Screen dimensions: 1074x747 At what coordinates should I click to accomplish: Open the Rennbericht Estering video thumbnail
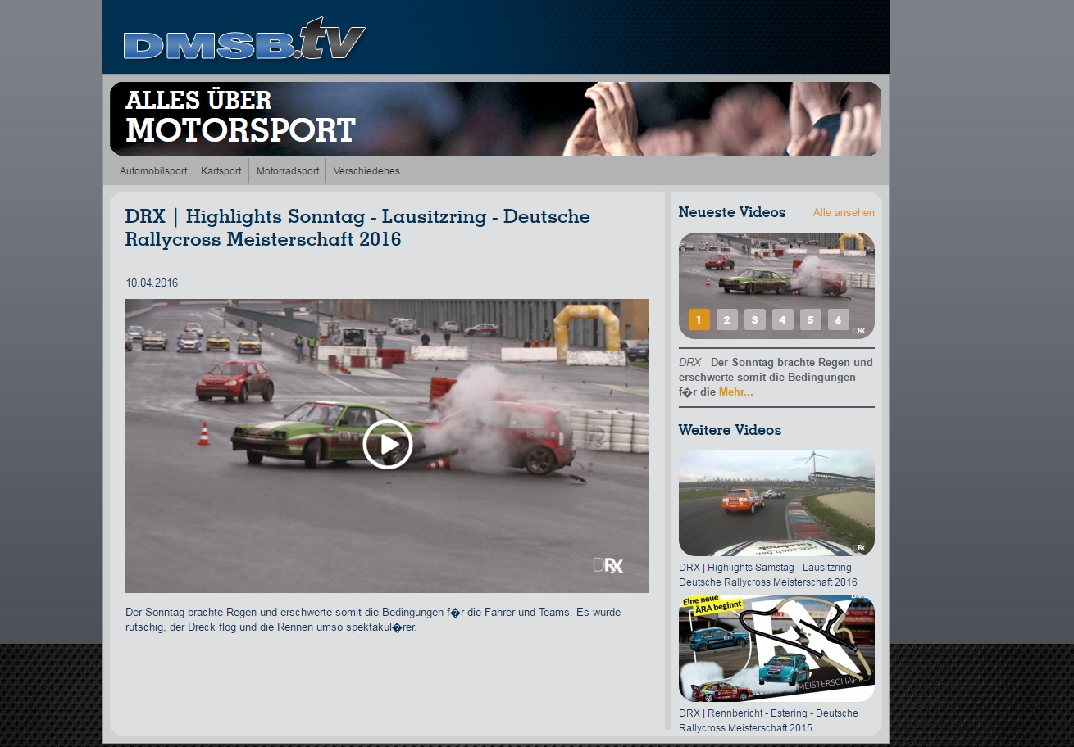tap(776, 648)
